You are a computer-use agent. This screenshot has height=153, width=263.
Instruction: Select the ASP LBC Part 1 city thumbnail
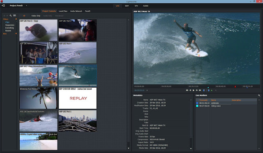click(78, 121)
